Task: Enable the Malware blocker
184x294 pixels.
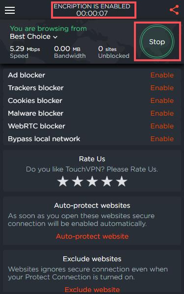Action: 162,114
